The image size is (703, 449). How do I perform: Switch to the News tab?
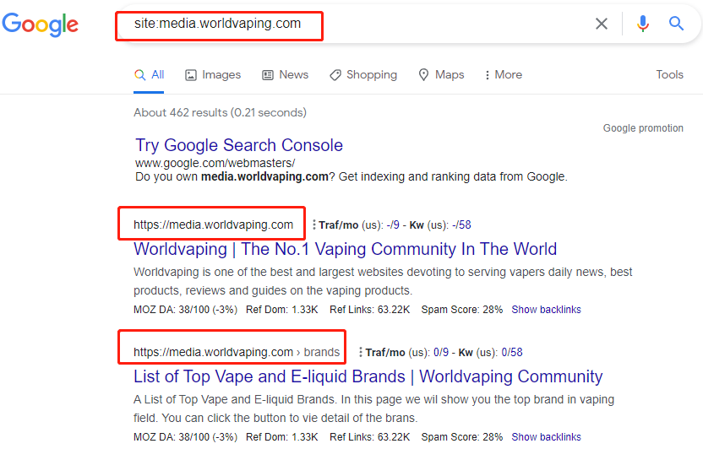(285, 75)
